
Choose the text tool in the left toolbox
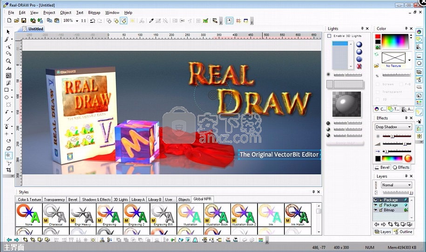[8, 68]
